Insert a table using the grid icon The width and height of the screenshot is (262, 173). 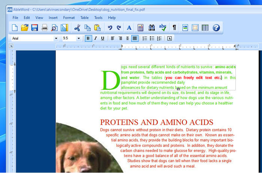point(205,28)
